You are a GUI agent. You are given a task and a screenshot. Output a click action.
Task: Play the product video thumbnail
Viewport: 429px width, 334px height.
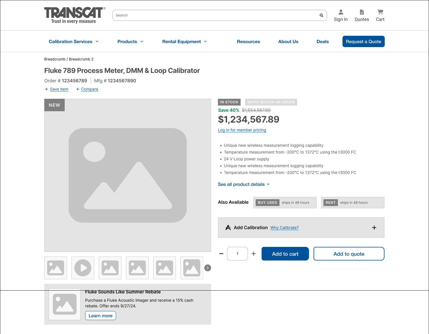pyautogui.click(x=83, y=268)
